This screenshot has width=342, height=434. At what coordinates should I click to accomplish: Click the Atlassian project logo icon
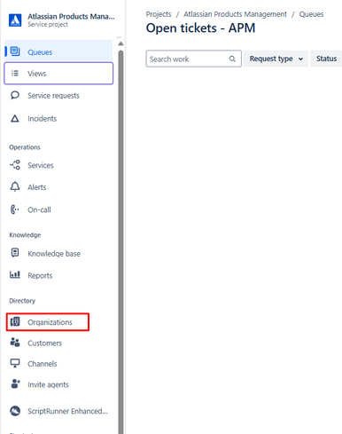pos(15,20)
